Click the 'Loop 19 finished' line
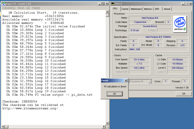This screenshot has width=194, height=129. [x=36, y=91]
